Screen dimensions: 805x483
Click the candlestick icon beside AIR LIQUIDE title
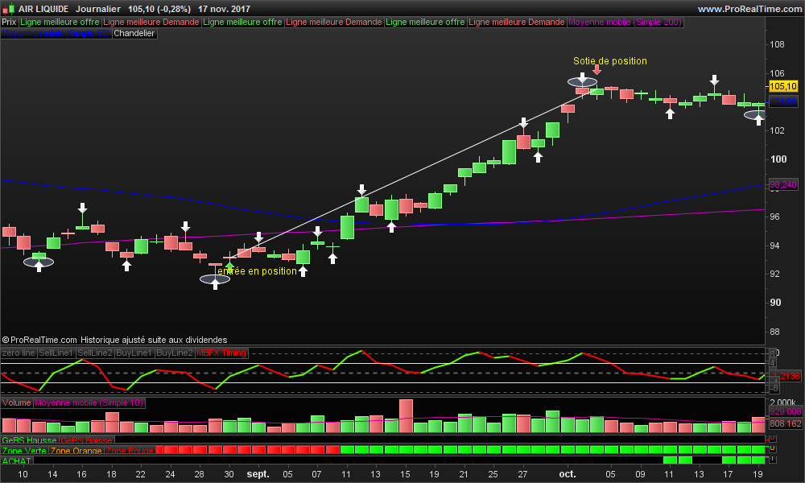point(8,9)
